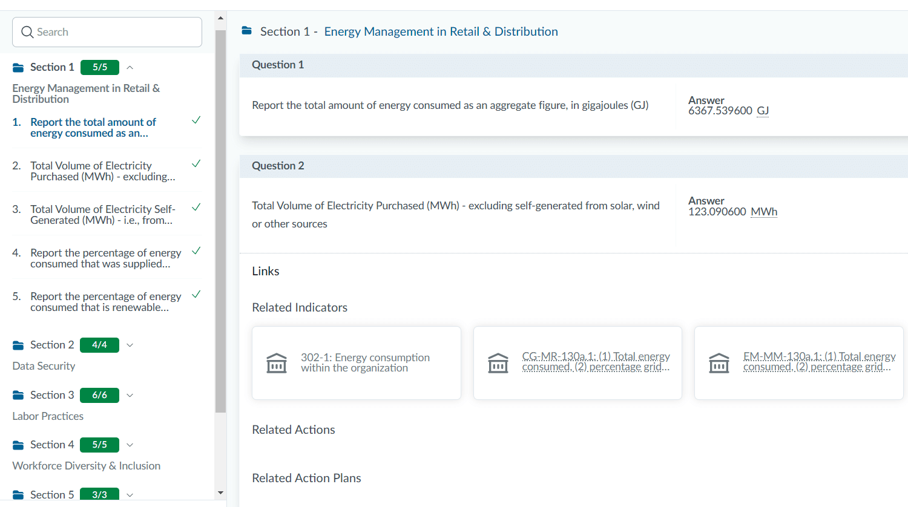Click the Related Actions heading

click(x=294, y=430)
